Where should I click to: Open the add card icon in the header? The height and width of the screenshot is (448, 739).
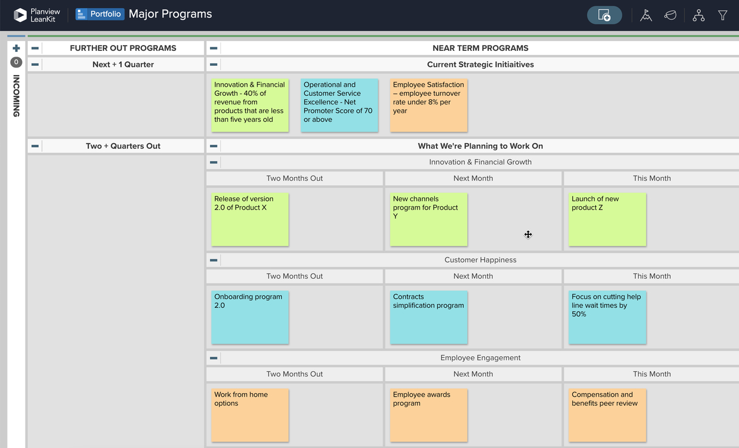(604, 15)
